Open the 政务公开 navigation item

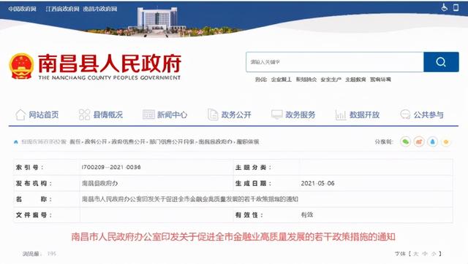point(229,114)
